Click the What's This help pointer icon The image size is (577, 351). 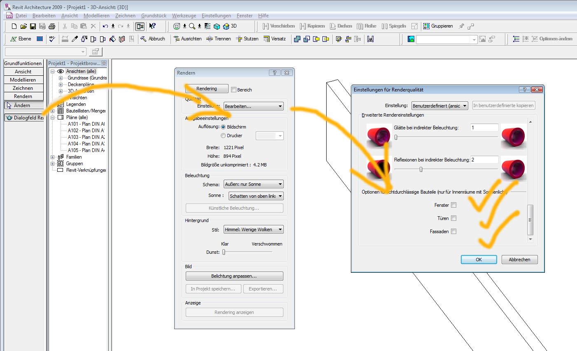click(152, 26)
